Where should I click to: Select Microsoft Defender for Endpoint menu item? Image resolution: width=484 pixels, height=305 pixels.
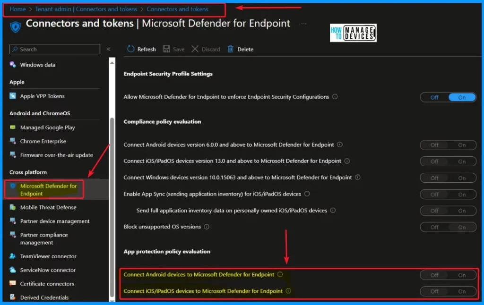point(49,190)
